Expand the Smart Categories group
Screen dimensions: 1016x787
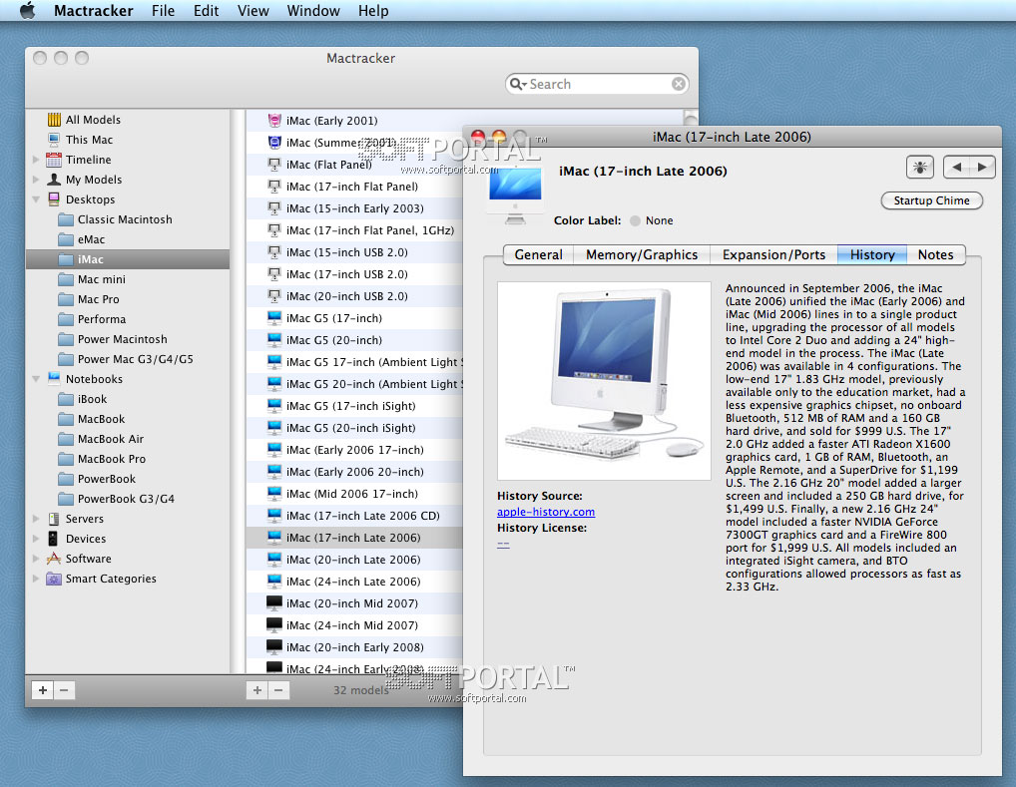(x=36, y=579)
